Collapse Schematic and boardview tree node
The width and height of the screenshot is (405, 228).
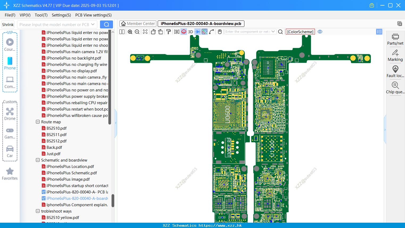[x=38, y=160]
